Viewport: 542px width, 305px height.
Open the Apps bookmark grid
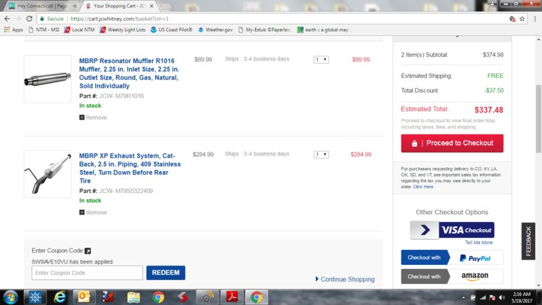coord(14,30)
